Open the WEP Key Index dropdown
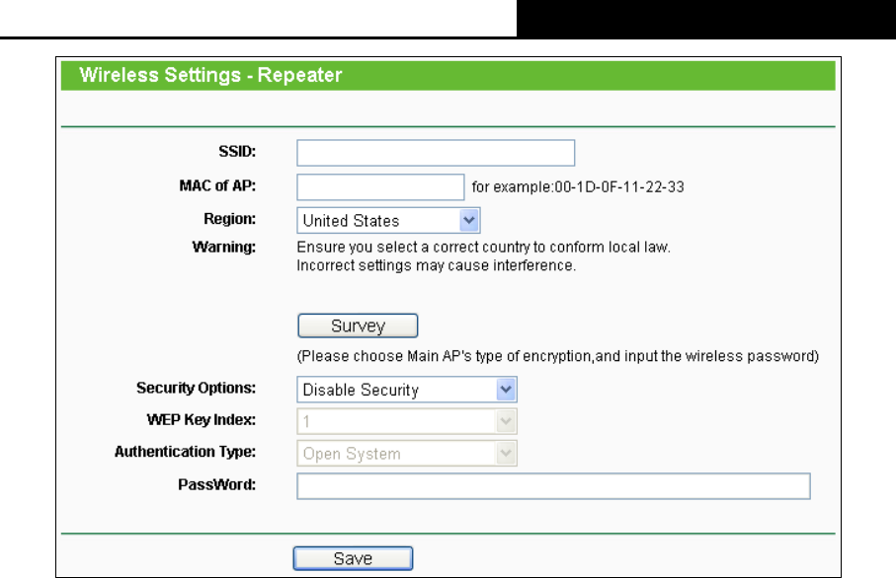This screenshot has height=578, width=896. pyautogui.click(x=407, y=421)
